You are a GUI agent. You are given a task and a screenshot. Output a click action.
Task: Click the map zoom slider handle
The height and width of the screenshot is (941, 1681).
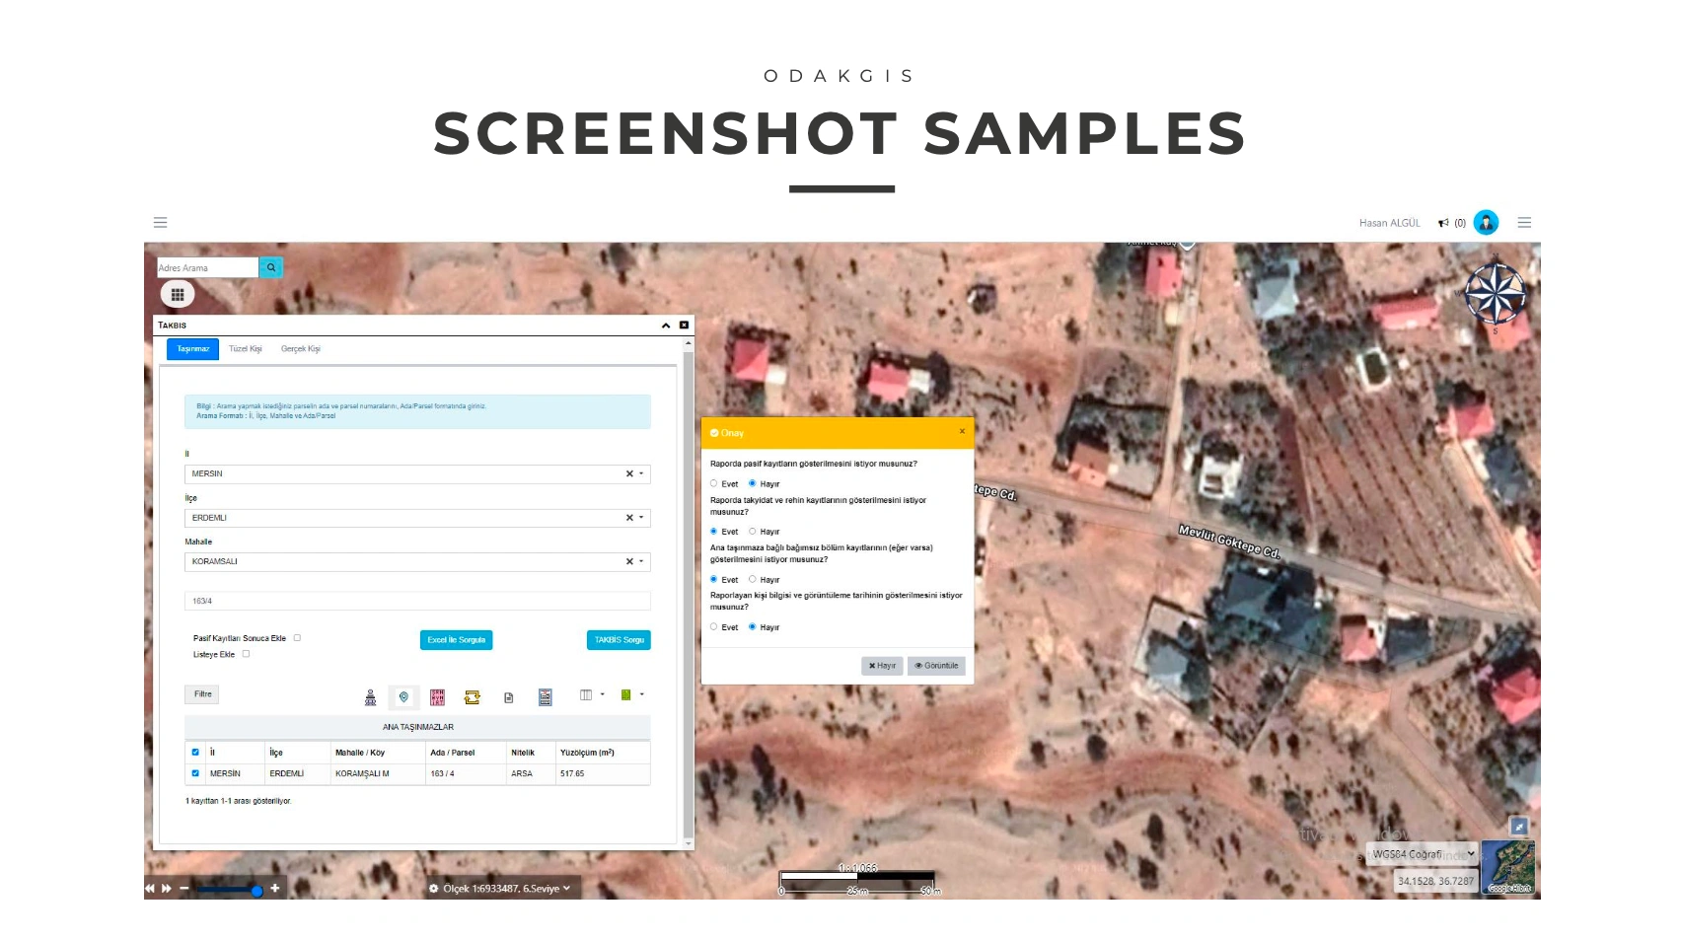click(x=256, y=891)
